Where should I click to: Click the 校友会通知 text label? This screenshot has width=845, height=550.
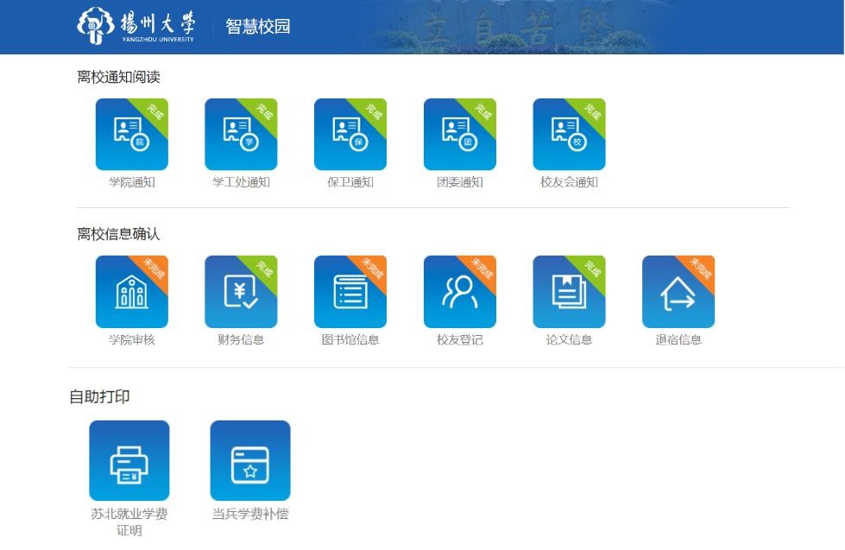click(x=569, y=182)
